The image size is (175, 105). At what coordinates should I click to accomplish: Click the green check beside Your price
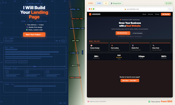click(x=149, y=102)
